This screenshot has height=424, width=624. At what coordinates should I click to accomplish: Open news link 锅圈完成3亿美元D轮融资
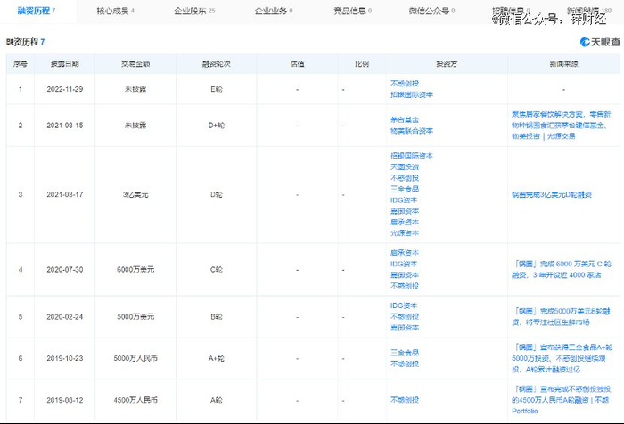pyautogui.click(x=552, y=194)
